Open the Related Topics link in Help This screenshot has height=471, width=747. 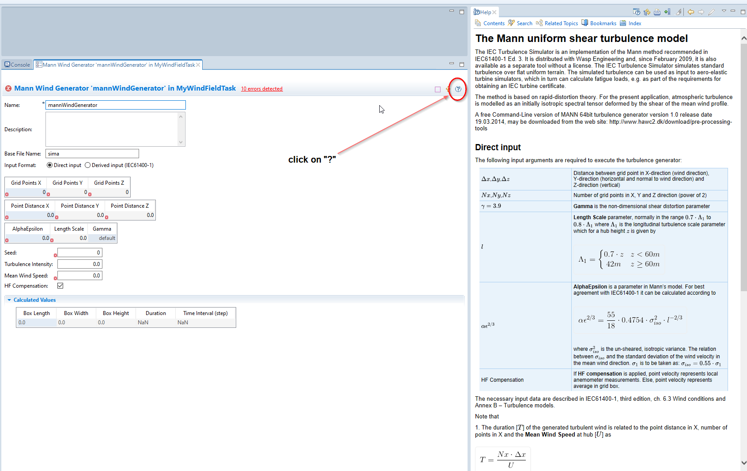(x=561, y=23)
